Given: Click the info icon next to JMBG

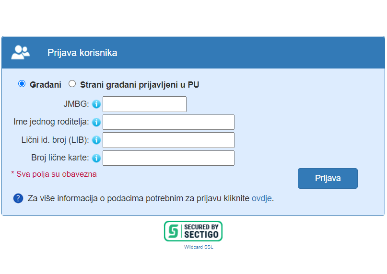Looking at the screenshot, I should [96, 104].
